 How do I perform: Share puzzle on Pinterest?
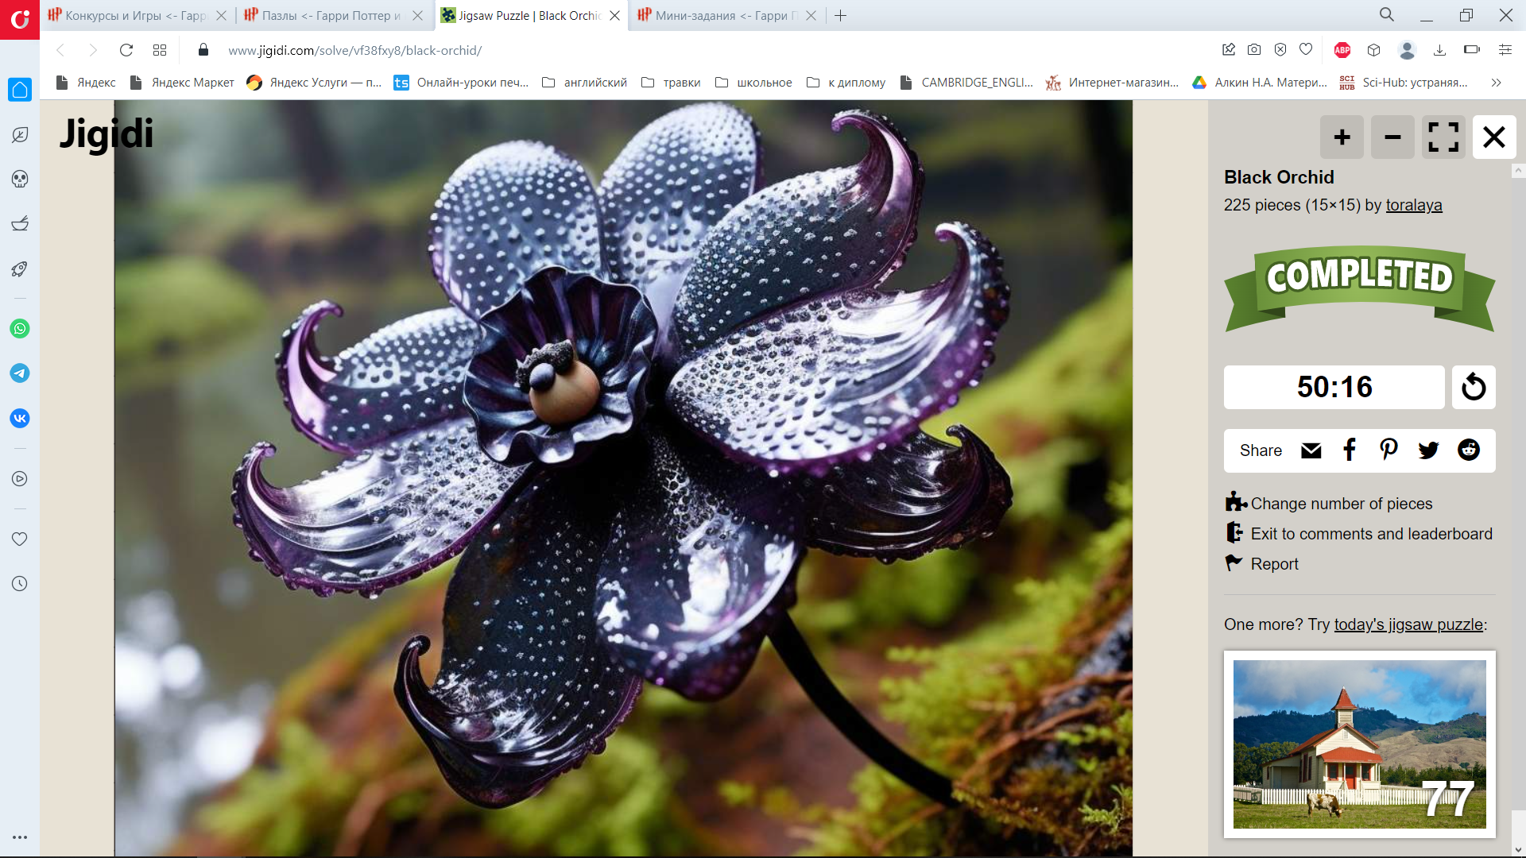[1389, 450]
